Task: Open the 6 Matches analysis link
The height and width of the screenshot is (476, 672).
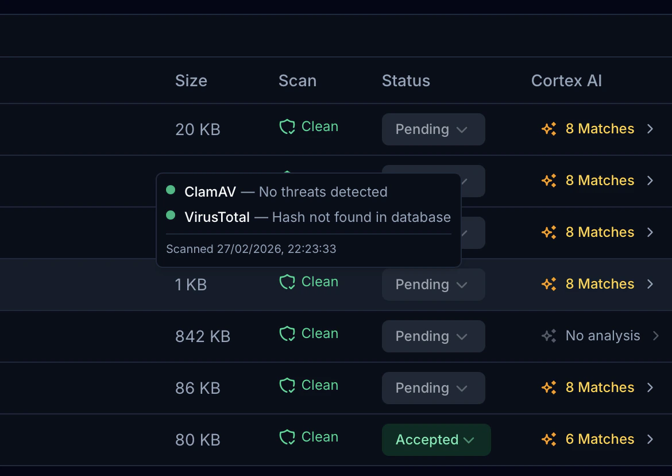Action: pos(600,439)
